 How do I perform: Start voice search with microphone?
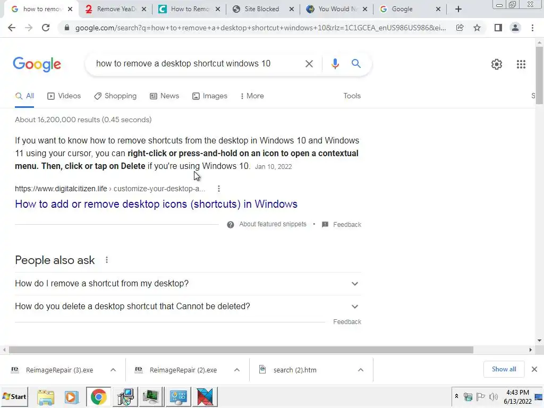pos(335,64)
